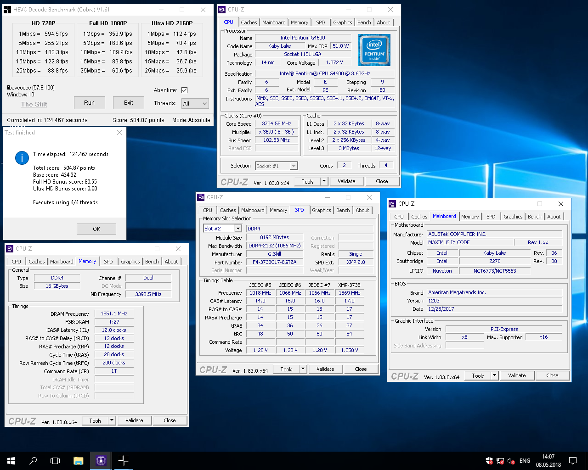Click the Run button in benchmark
The height and width of the screenshot is (470, 588).
point(90,103)
